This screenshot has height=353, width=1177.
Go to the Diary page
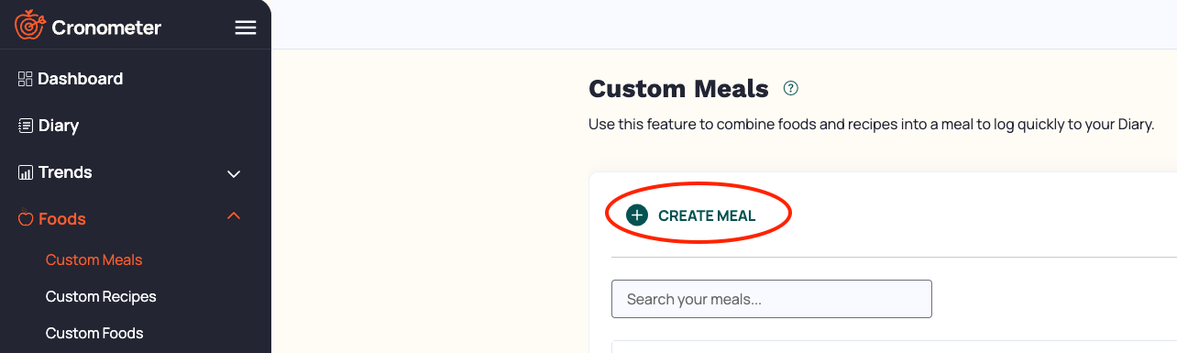(x=59, y=126)
